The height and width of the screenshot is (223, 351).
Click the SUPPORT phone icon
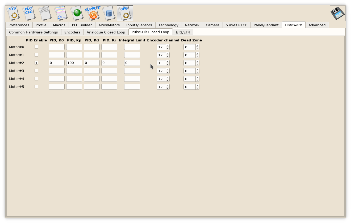pos(93,13)
